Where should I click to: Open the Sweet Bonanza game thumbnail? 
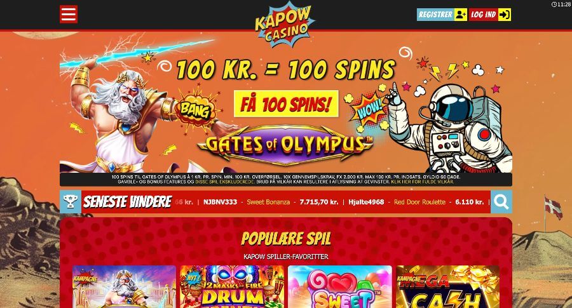pos(340,286)
